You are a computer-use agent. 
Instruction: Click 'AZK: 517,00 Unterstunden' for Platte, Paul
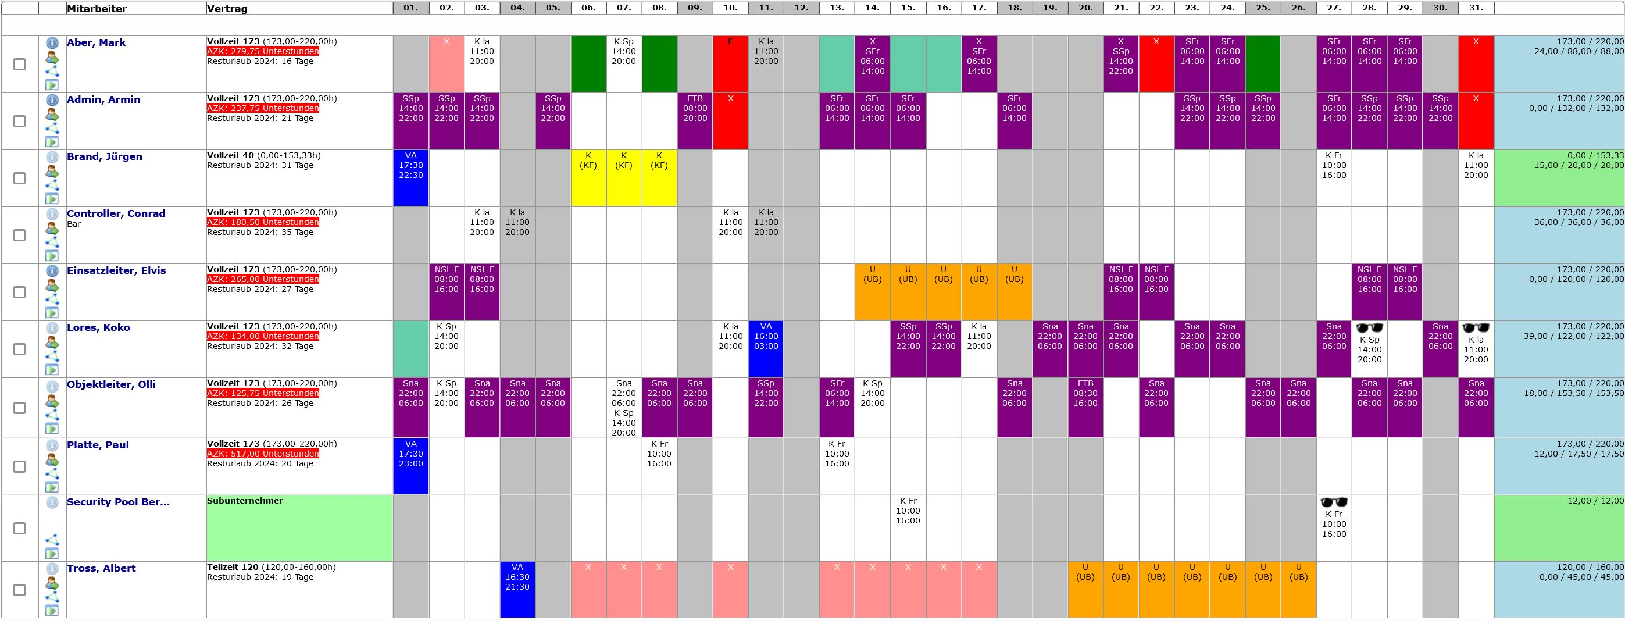pos(263,454)
